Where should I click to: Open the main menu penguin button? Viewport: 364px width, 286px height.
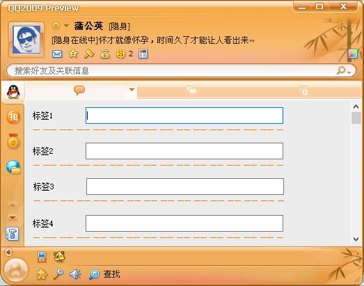click(16, 270)
